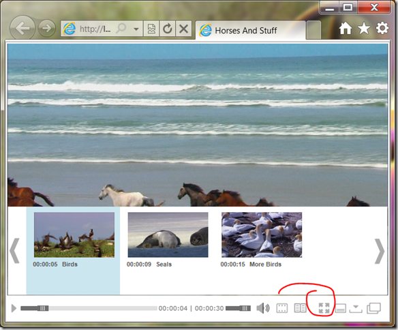Image resolution: width=398 pixels, height=330 pixels.
Task: Open a new blank browser tab
Action: [313, 30]
